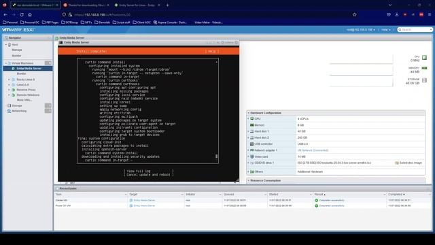Go back with the browser back arrow

[5, 15]
